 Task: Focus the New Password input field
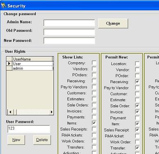point(69,41)
